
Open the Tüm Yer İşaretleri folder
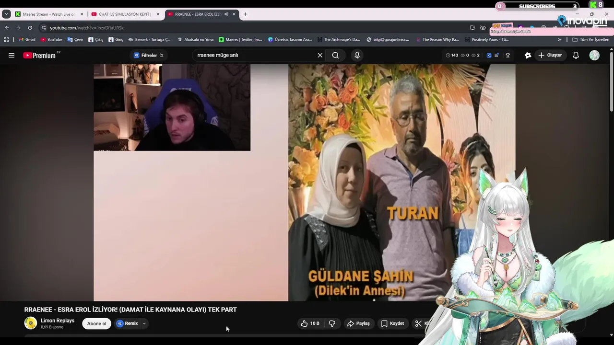[591, 40]
